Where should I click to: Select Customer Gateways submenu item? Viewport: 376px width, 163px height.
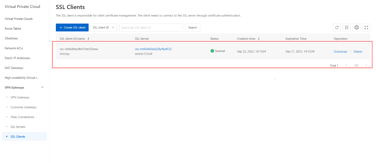[x=23, y=107]
